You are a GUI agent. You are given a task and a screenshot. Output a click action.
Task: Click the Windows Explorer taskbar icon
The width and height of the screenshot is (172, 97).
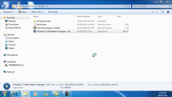(x=25, y=94)
